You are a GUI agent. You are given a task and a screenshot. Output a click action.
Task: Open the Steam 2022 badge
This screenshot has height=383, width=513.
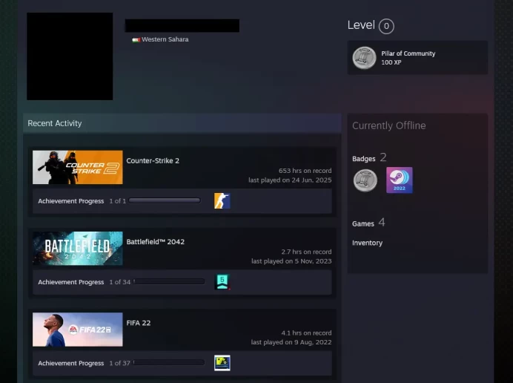[x=399, y=180]
